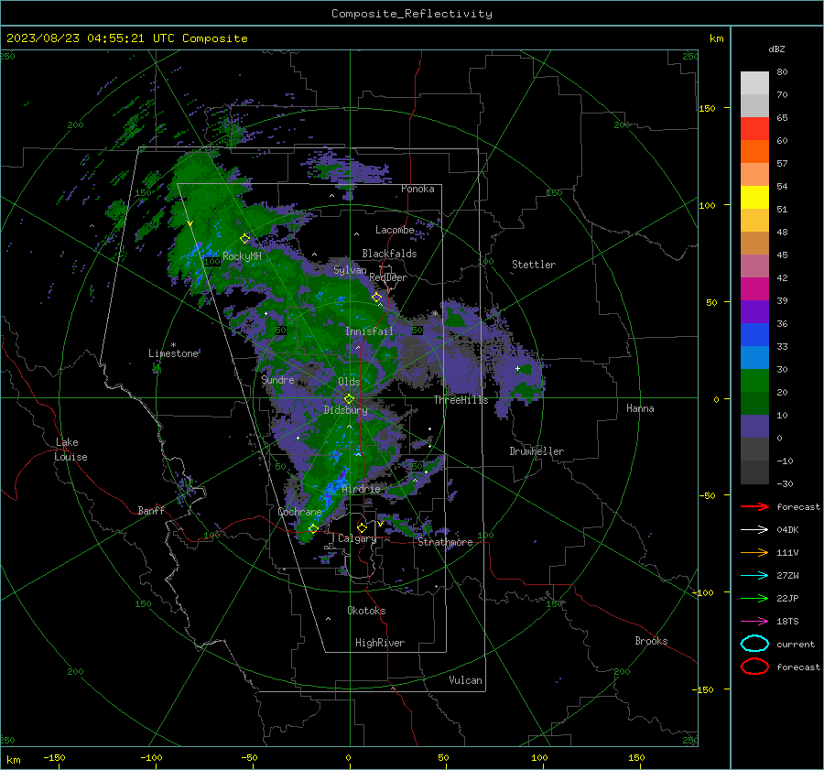Click the 80 value at top of dBZ scale
Image resolution: width=824 pixels, height=770 pixels.
pos(782,72)
